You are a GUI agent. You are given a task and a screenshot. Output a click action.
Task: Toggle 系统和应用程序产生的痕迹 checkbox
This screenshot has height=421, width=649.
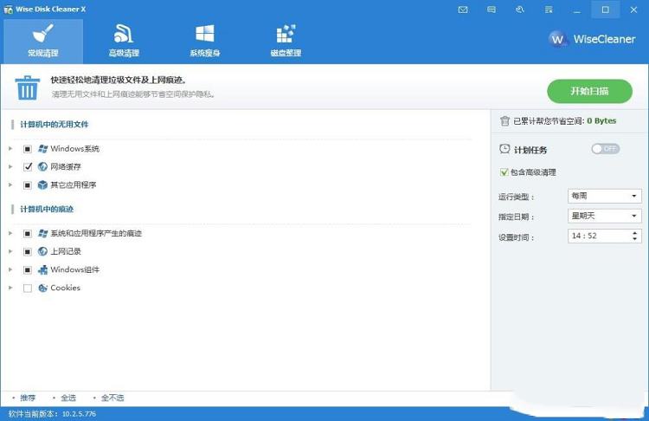coord(28,233)
